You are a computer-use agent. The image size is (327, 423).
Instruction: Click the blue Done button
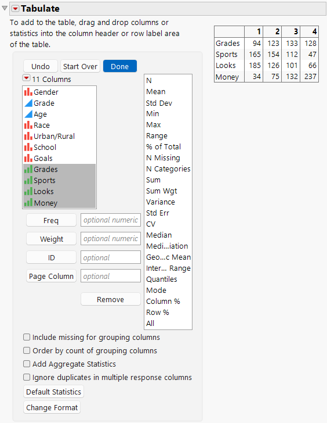click(120, 66)
